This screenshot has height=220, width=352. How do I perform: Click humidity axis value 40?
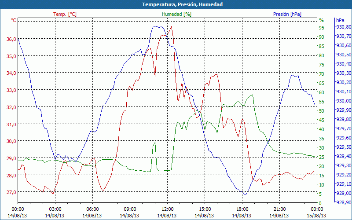point(322,129)
